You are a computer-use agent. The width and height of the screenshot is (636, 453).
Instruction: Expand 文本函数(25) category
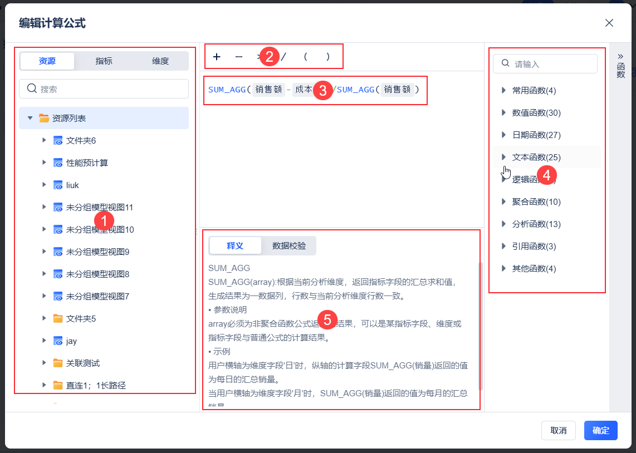[x=503, y=157]
